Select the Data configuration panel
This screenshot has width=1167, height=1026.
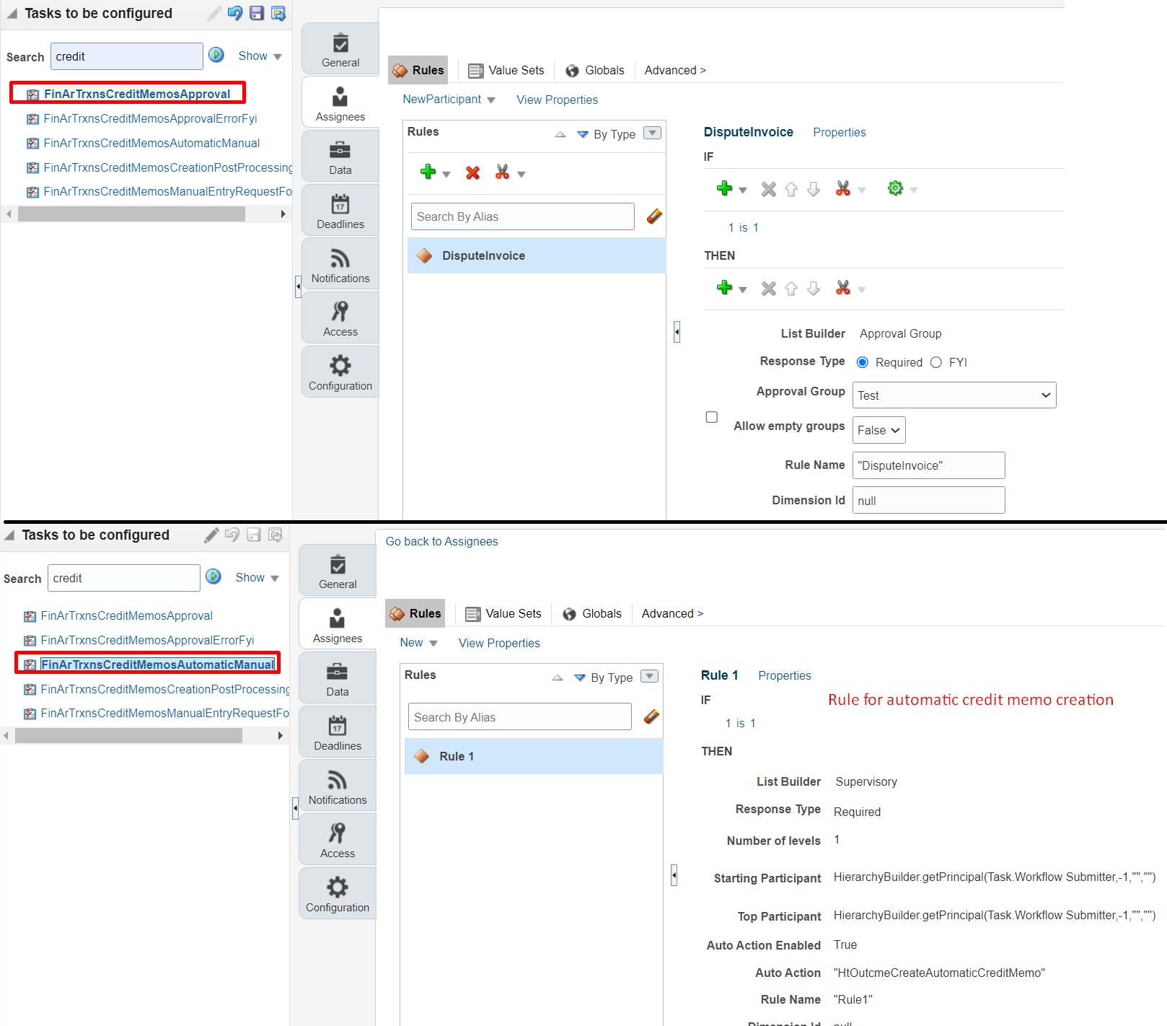(x=339, y=157)
